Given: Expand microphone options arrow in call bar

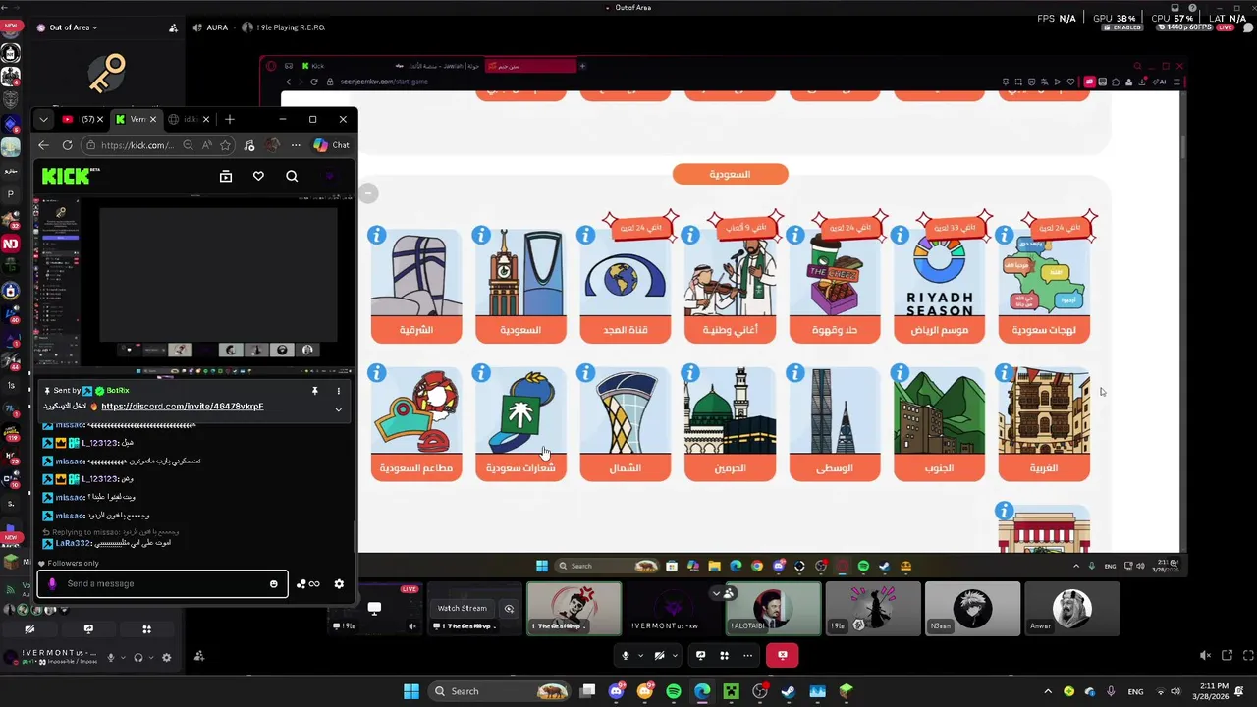Looking at the screenshot, I should click(x=640, y=655).
